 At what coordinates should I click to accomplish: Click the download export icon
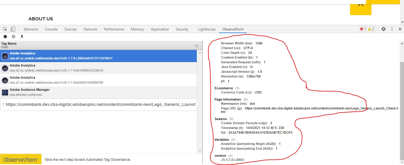tap(22, 37)
